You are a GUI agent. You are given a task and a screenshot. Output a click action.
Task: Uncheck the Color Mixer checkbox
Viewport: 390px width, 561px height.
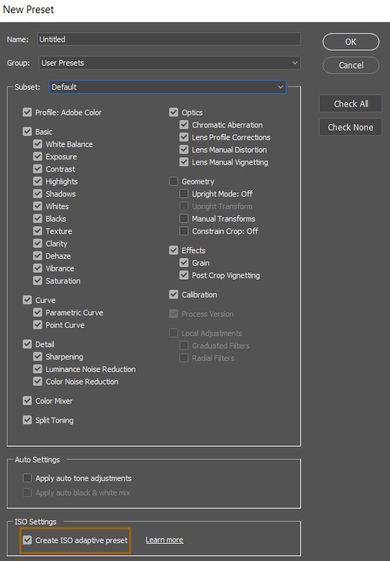coord(27,401)
